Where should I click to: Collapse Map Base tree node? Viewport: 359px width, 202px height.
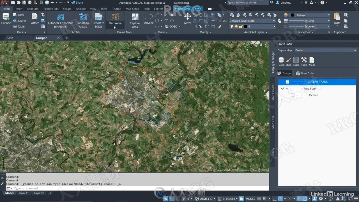pyautogui.click(x=282, y=89)
